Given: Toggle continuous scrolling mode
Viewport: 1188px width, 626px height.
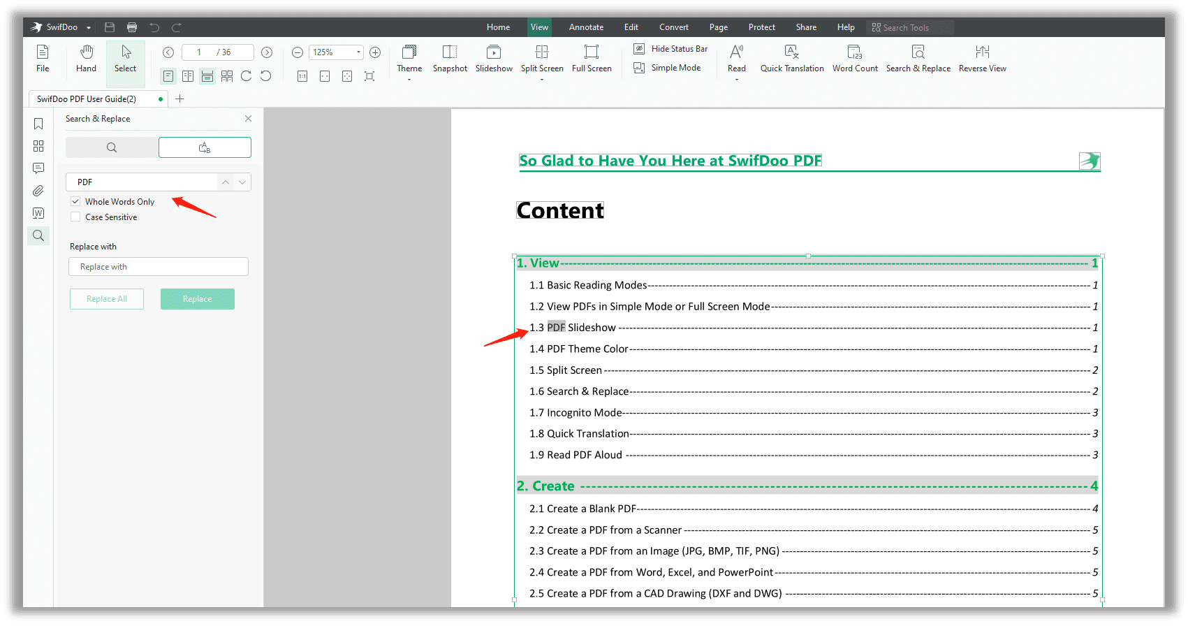Looking at the screenshot, I should [207, 76].
